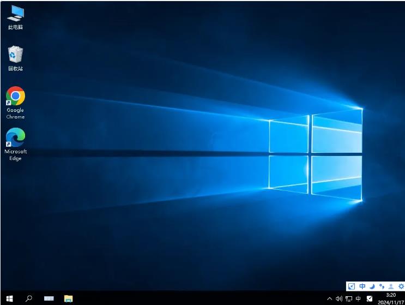Select the 此电脑 desktop icon
405x305 pixels.
pos(15,17)
